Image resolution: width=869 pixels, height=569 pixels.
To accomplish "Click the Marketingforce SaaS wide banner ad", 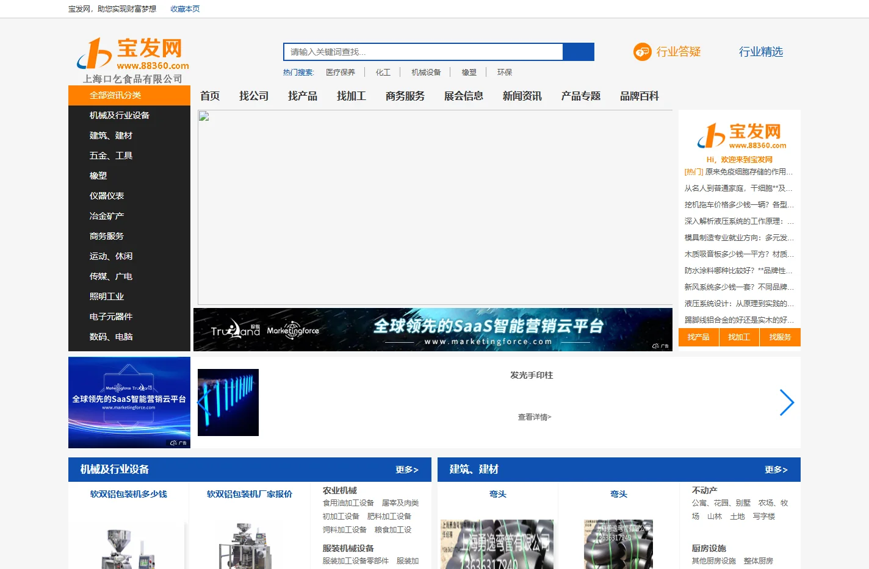I will click(433, 329).
